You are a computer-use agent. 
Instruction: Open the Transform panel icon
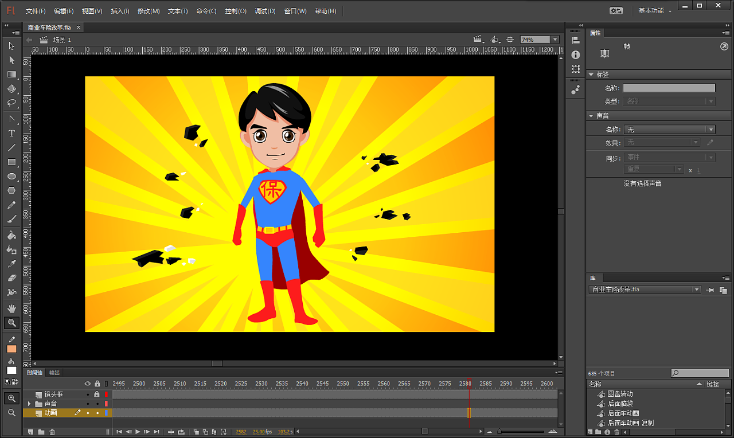click(576, 69)
